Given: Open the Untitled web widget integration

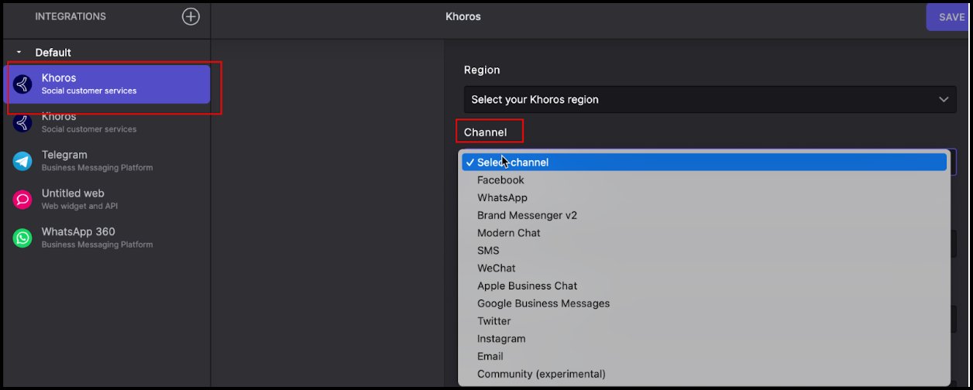Looking at the screenshot, I should 107,200.
